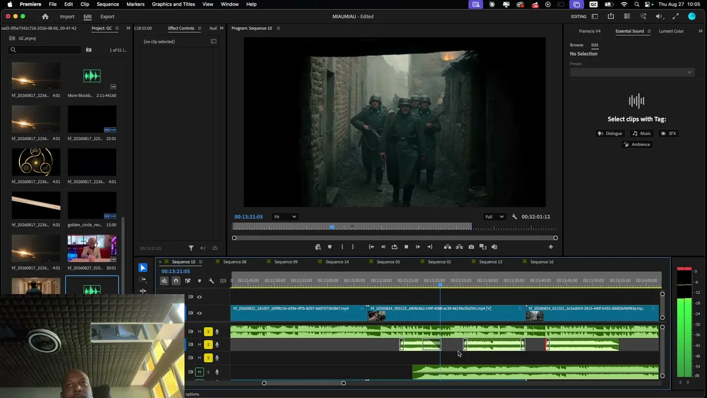Select clips tagged Dialogue
Viewport: 707px width, 398px height.
pyautogui.click(x=610, y=133)
